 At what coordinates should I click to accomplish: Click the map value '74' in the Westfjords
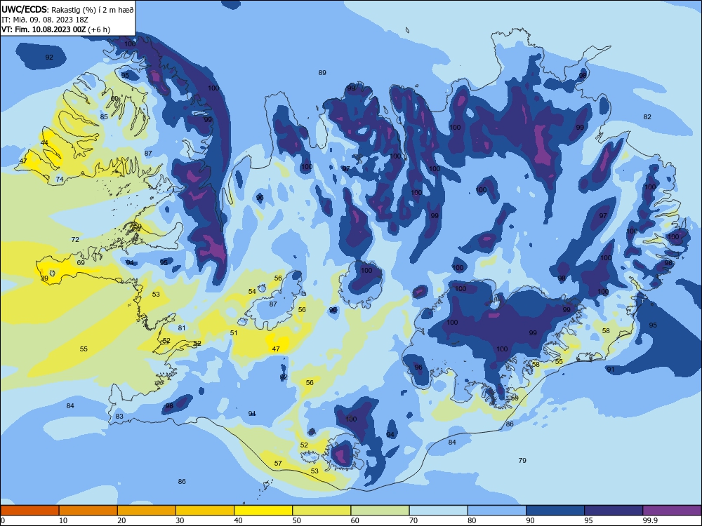coord(60,180)
